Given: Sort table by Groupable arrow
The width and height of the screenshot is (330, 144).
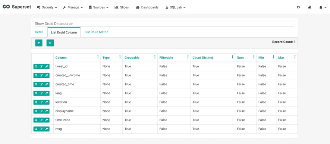Looking at the screenshot, I should click(x=155, y=57).
